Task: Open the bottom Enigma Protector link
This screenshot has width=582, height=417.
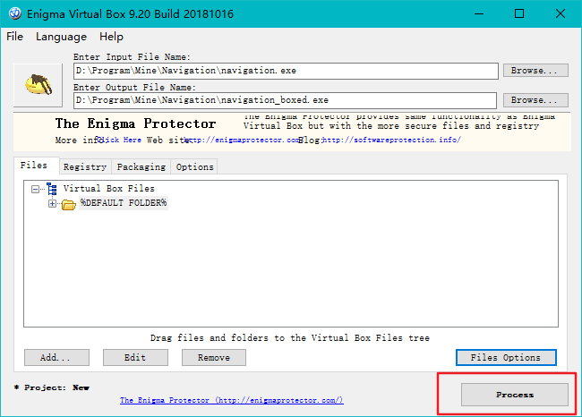Action: coord(232,400)
